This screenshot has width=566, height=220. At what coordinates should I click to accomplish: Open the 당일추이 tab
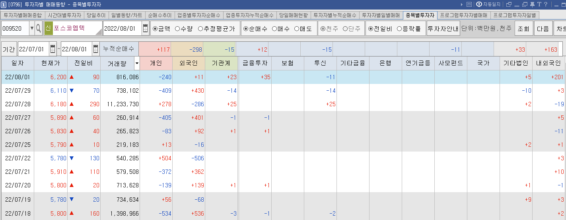(x=96, y=16)
